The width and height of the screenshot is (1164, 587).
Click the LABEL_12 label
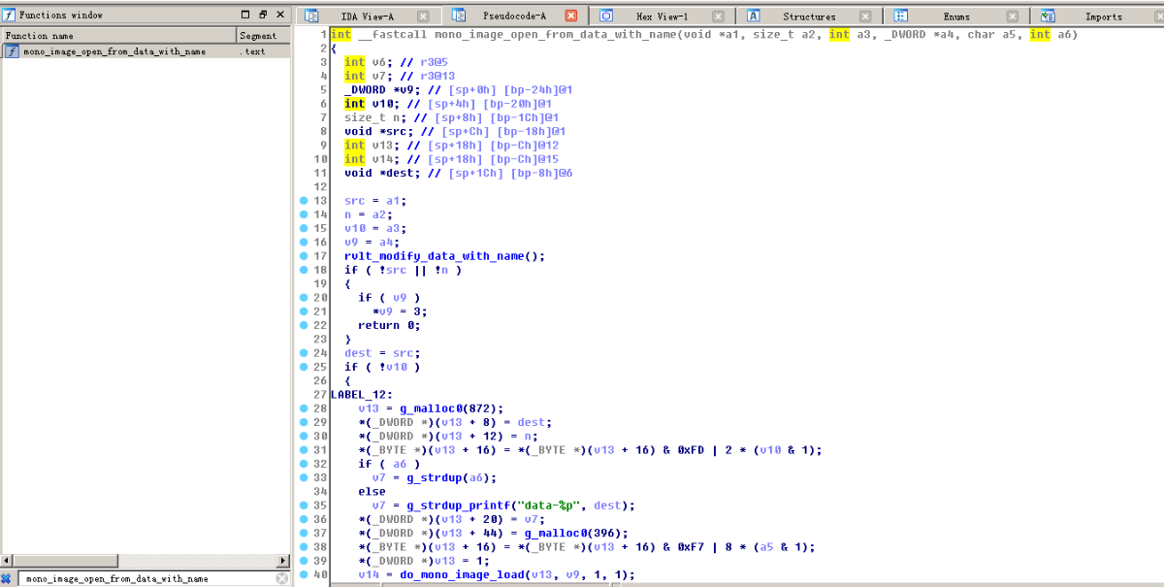point(362,395)
